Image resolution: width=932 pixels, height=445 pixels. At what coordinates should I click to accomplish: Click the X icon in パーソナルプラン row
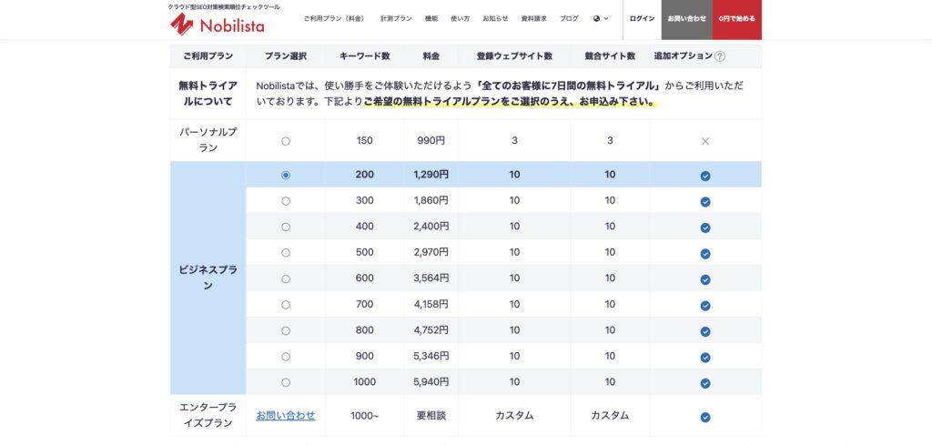[705, 141]
